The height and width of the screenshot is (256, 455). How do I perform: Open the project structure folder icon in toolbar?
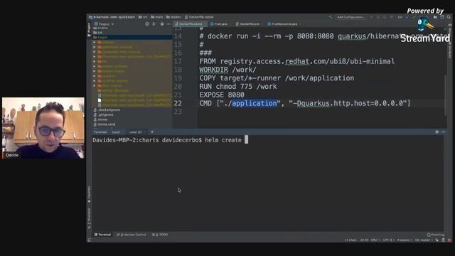coord(435,17)
